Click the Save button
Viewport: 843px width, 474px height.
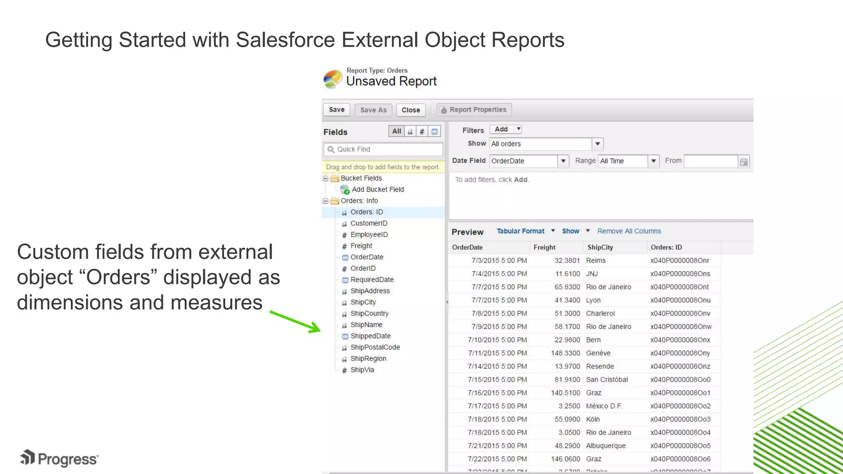tap(336, 110)
